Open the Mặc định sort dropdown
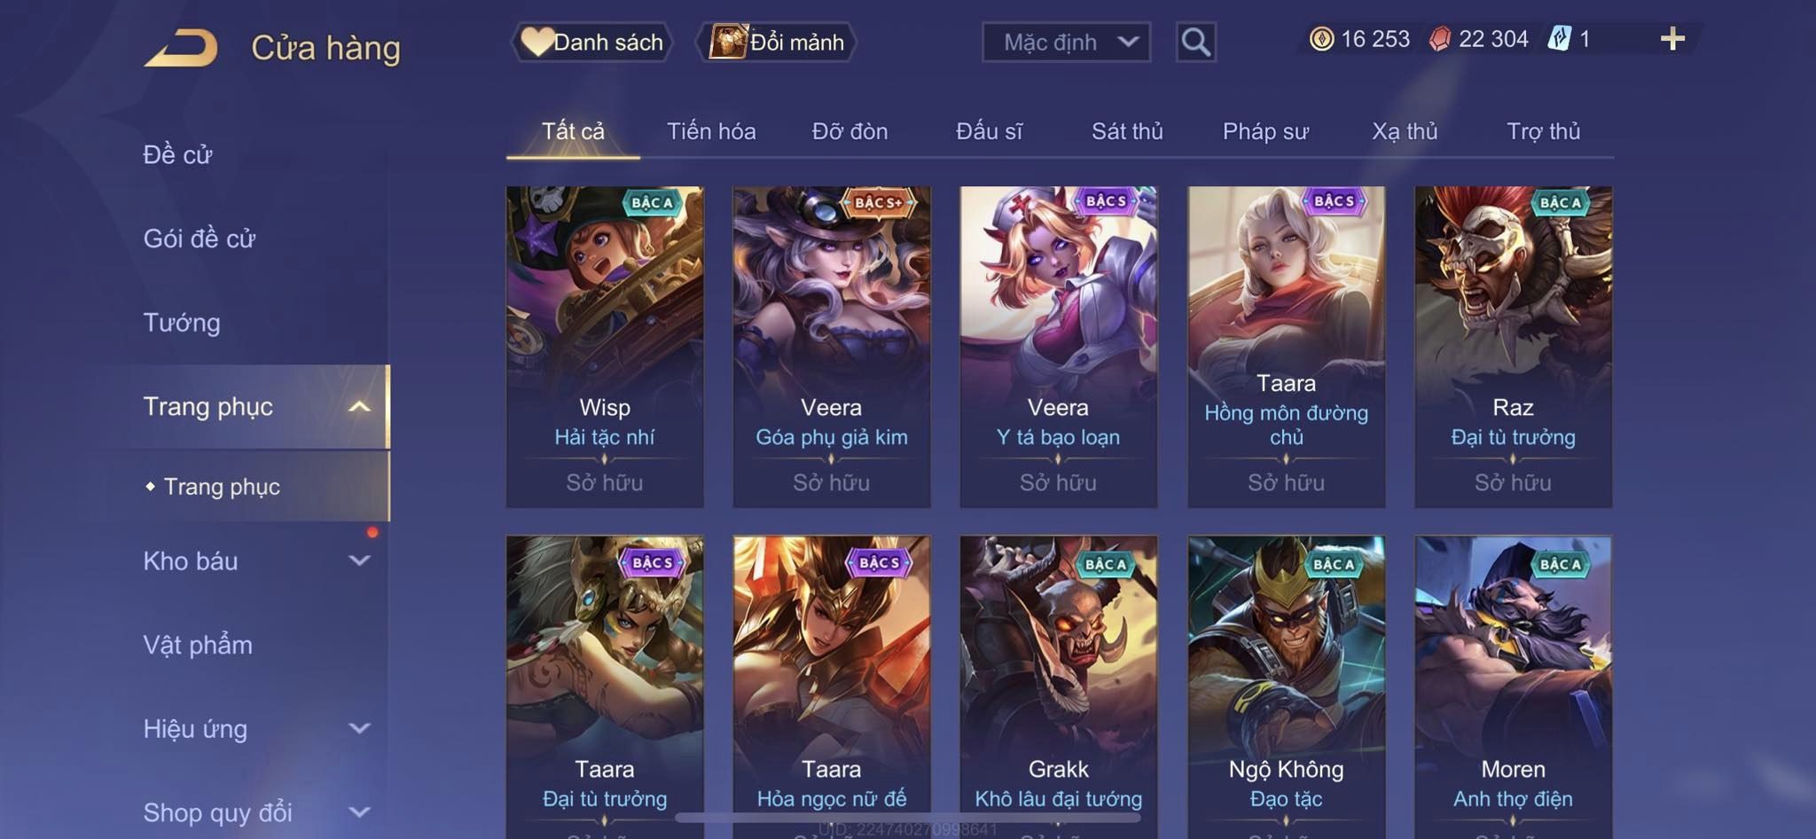The height and width of the screenshot is (839, 1816). click(x=1066, y=42)
